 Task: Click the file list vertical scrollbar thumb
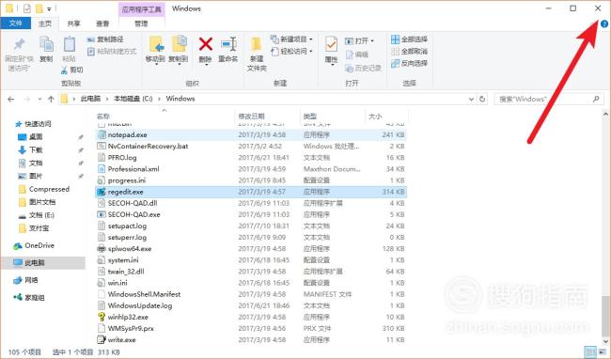click(605, 316)
